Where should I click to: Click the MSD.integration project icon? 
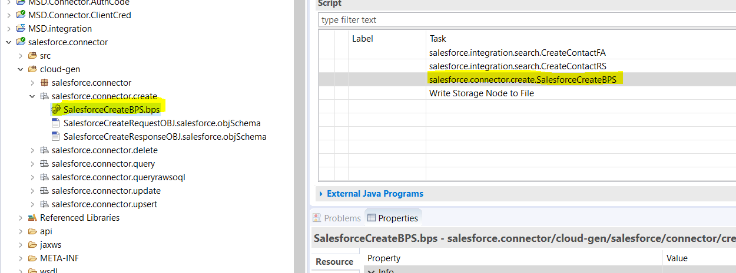(21, 28)
